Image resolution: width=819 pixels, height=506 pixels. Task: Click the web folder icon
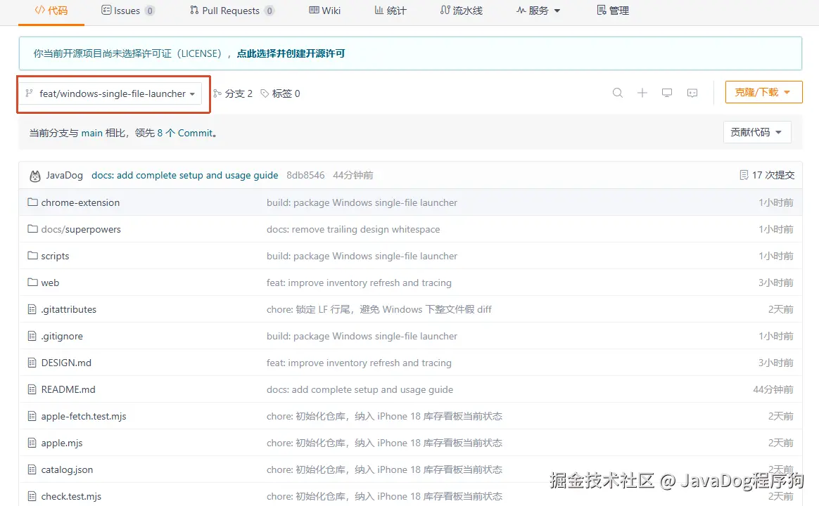point(32,283)
